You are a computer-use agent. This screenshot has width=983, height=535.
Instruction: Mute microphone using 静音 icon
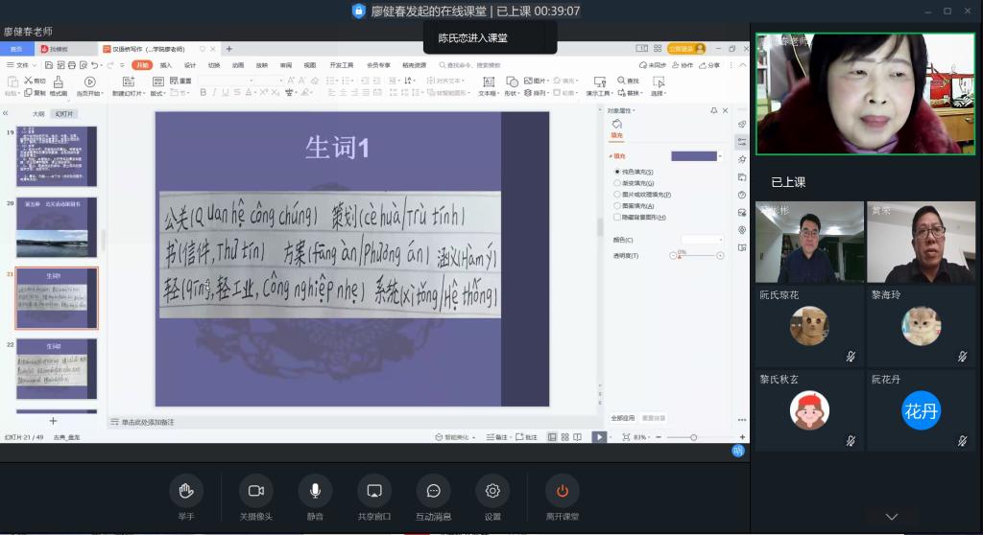pyautogui.click(x=315, y=491)
